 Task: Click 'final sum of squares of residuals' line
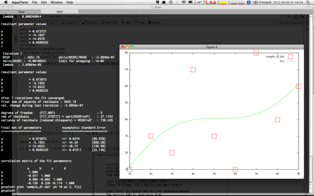[38, 101]
